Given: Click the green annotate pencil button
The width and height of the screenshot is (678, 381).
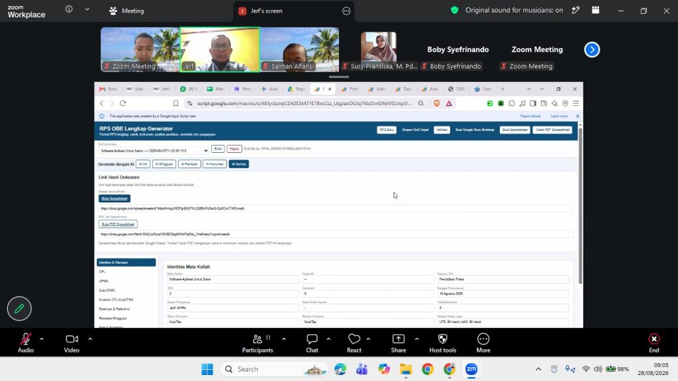Looking at the screenshot, I should coord(19,308).
